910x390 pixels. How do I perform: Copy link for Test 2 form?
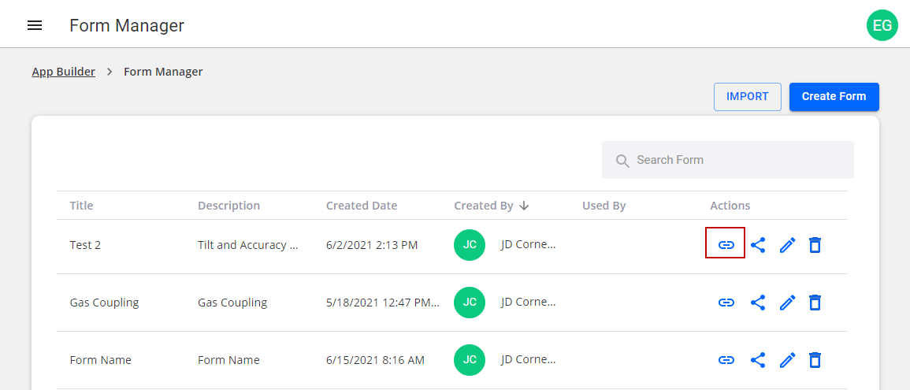(x=726, y=245)
